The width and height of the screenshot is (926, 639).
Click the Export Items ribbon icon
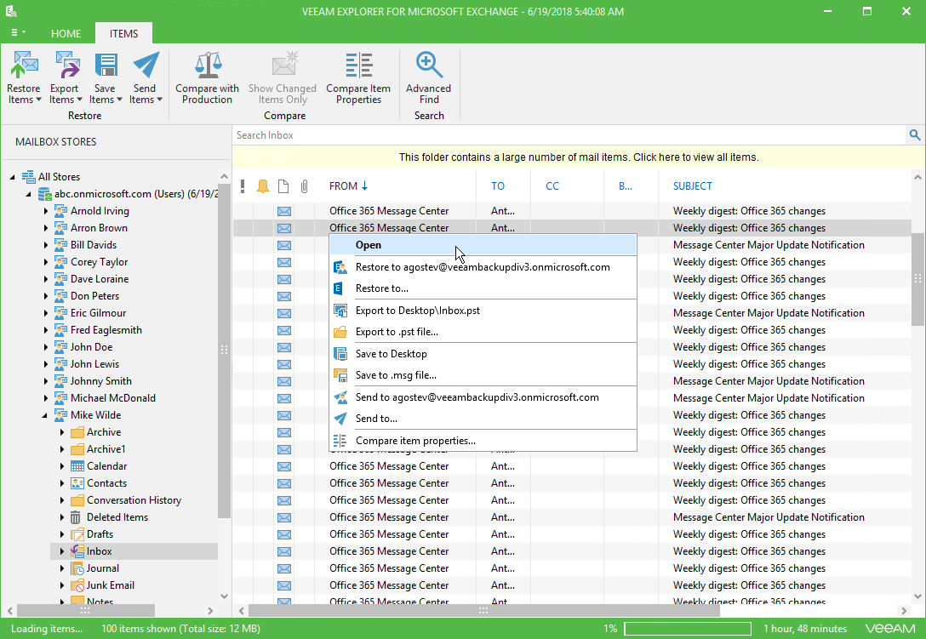tap(66, 65)
